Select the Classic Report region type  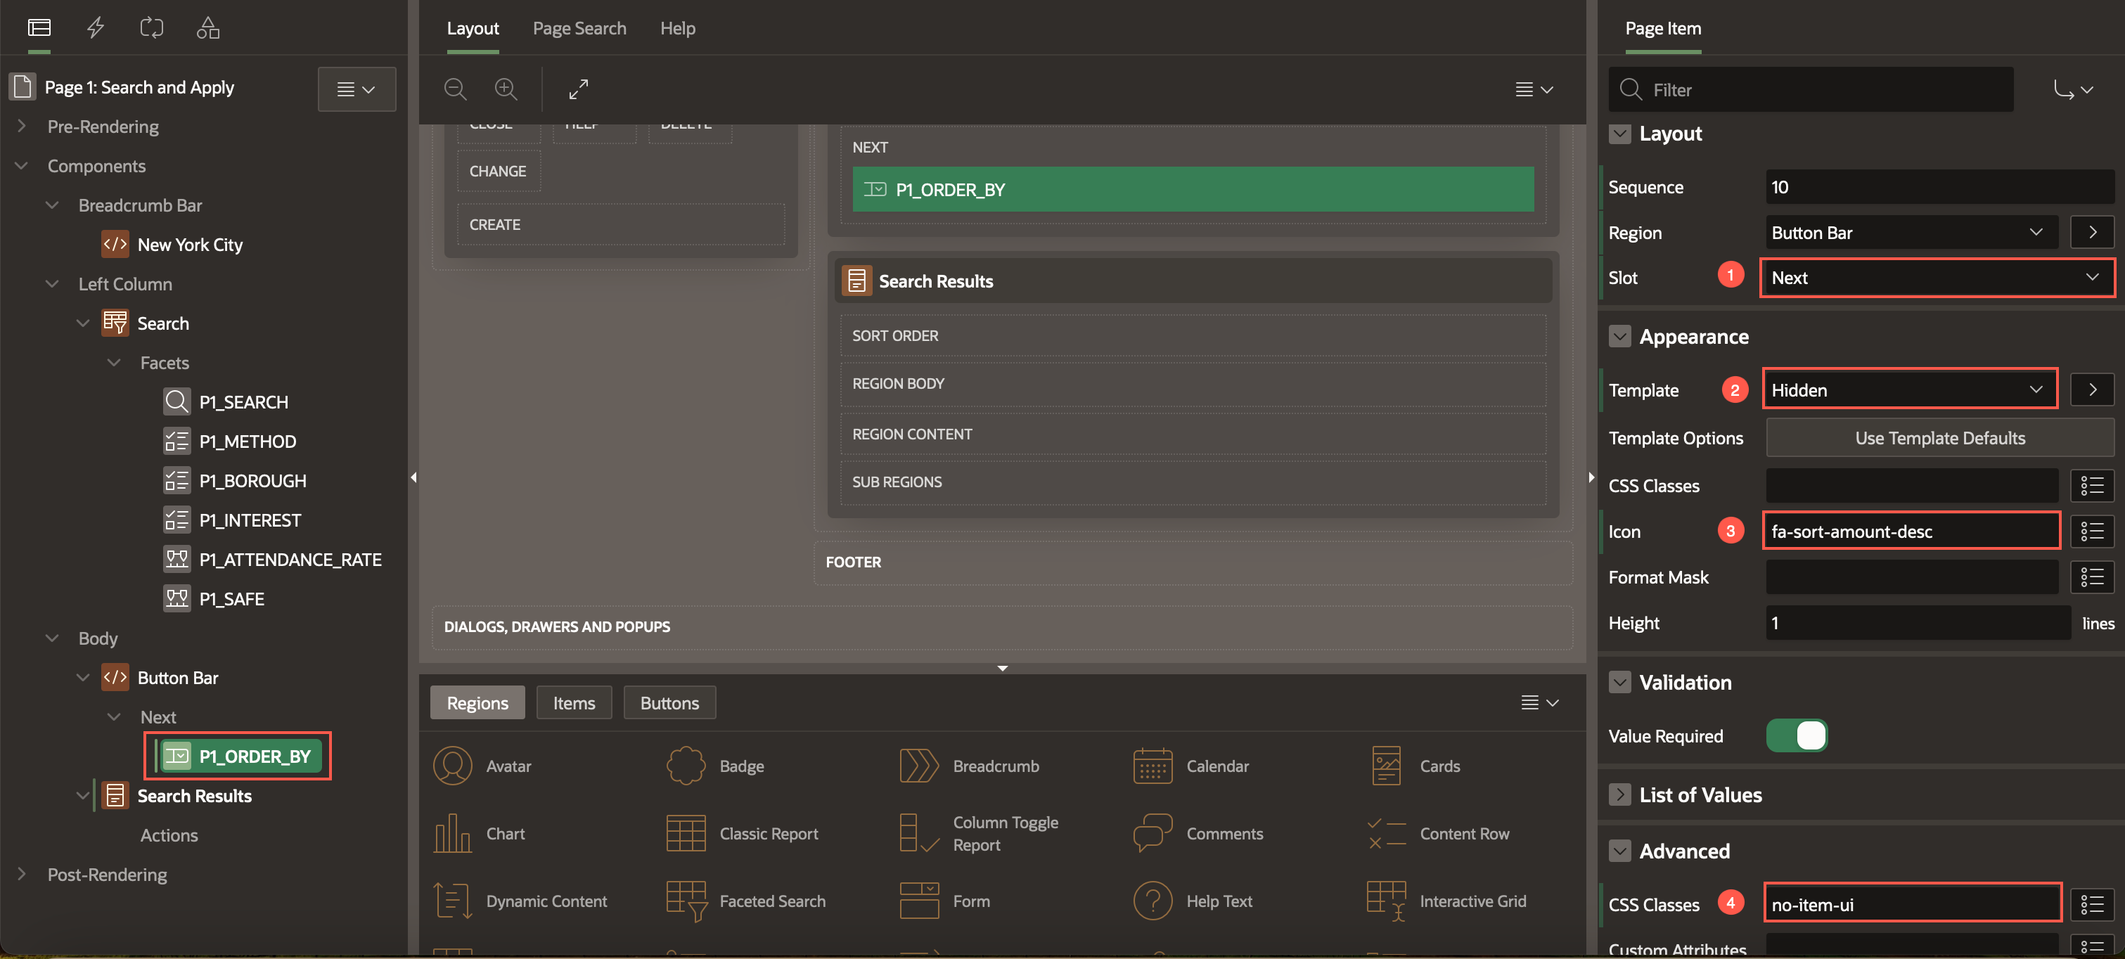[743, 834]
